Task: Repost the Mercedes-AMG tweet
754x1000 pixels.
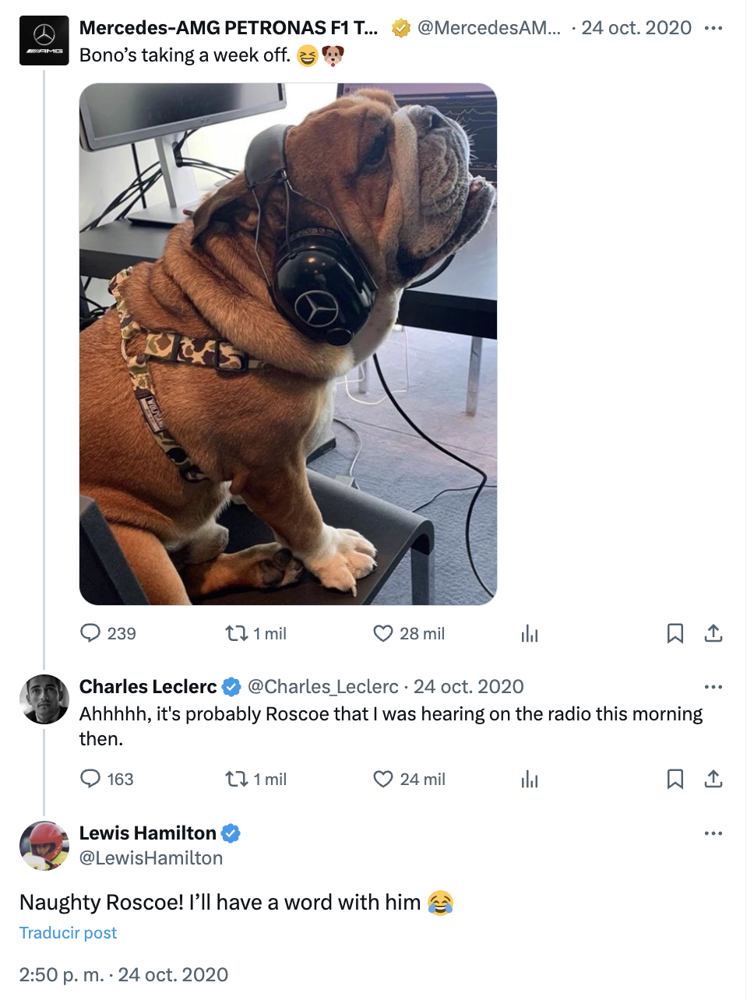Action: 236,633
